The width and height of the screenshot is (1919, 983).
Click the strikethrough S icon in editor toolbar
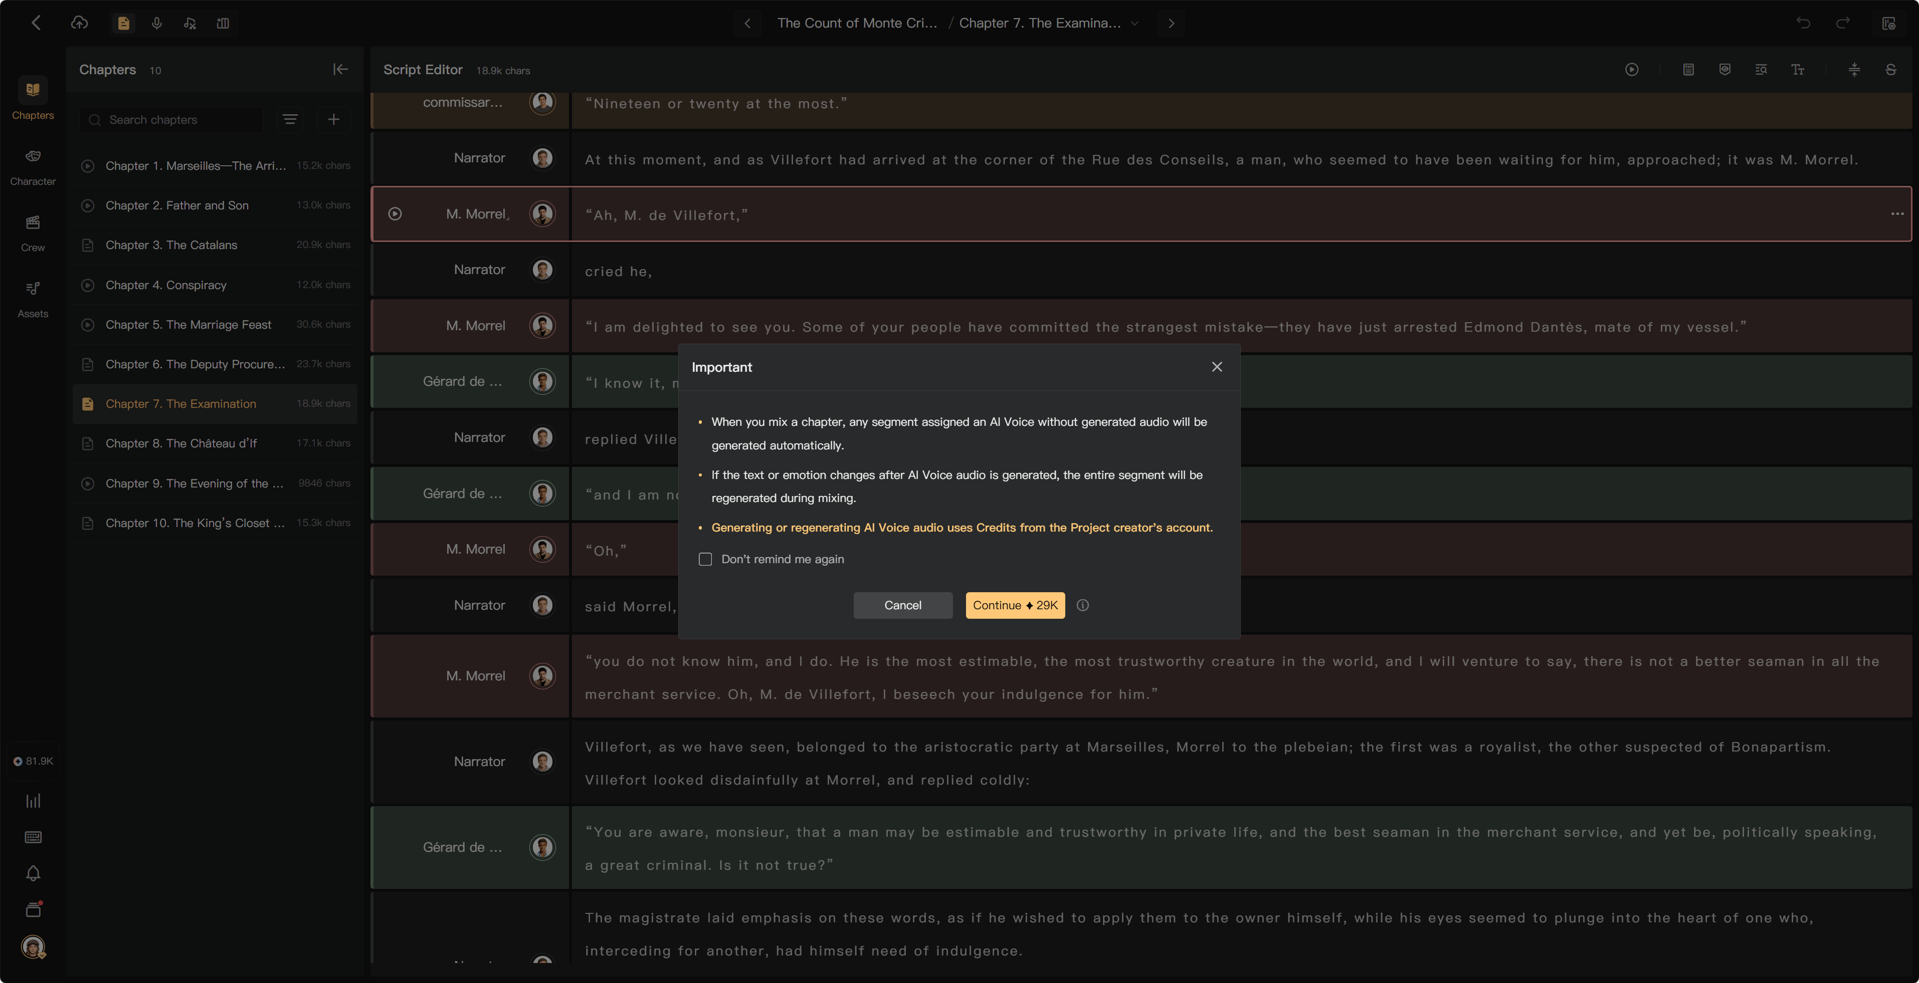point(1890,69)
